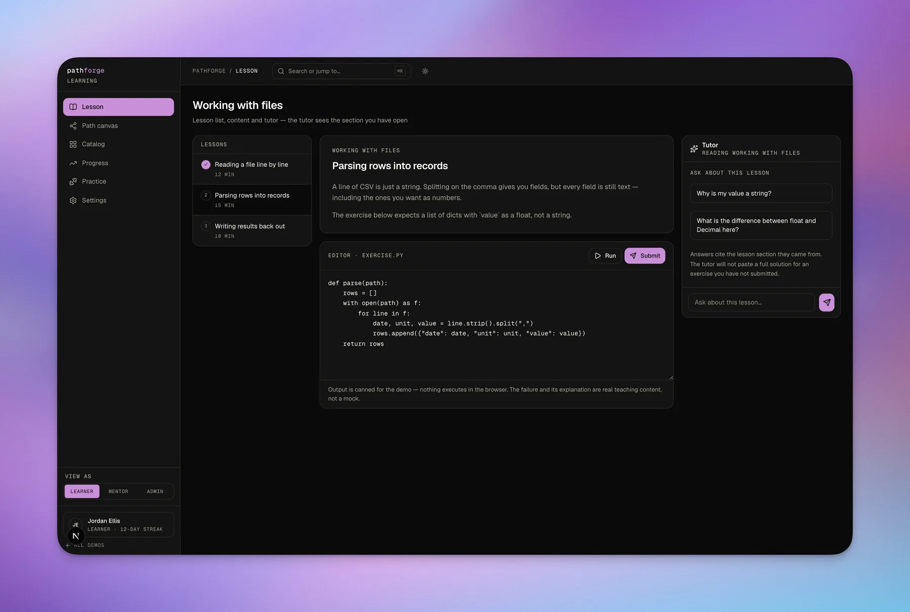Open the Lesson sidebar item
This screenshot has height=612, width=910.
118,107
